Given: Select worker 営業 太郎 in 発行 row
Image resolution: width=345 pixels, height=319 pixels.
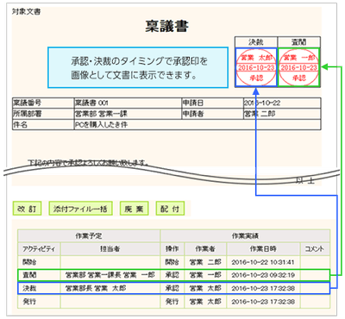Looking at the screenshot, I should pyautogui.click(x=205, y=302).
